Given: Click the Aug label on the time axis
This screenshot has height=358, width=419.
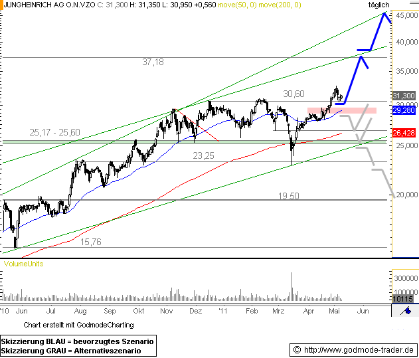Looking at the screenshot, I should pyautogui.click(x=80, y=312).
